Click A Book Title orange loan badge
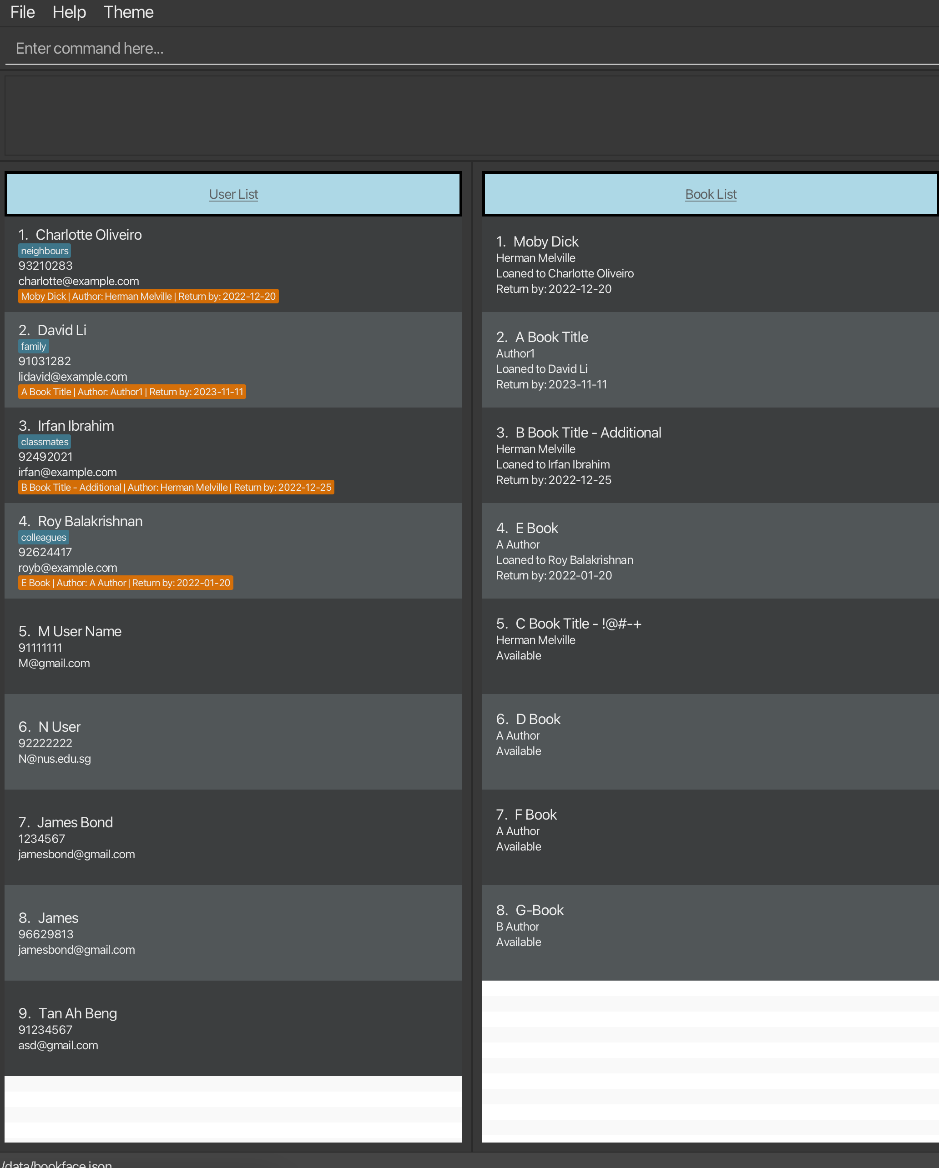 click(x=131, y=392)
